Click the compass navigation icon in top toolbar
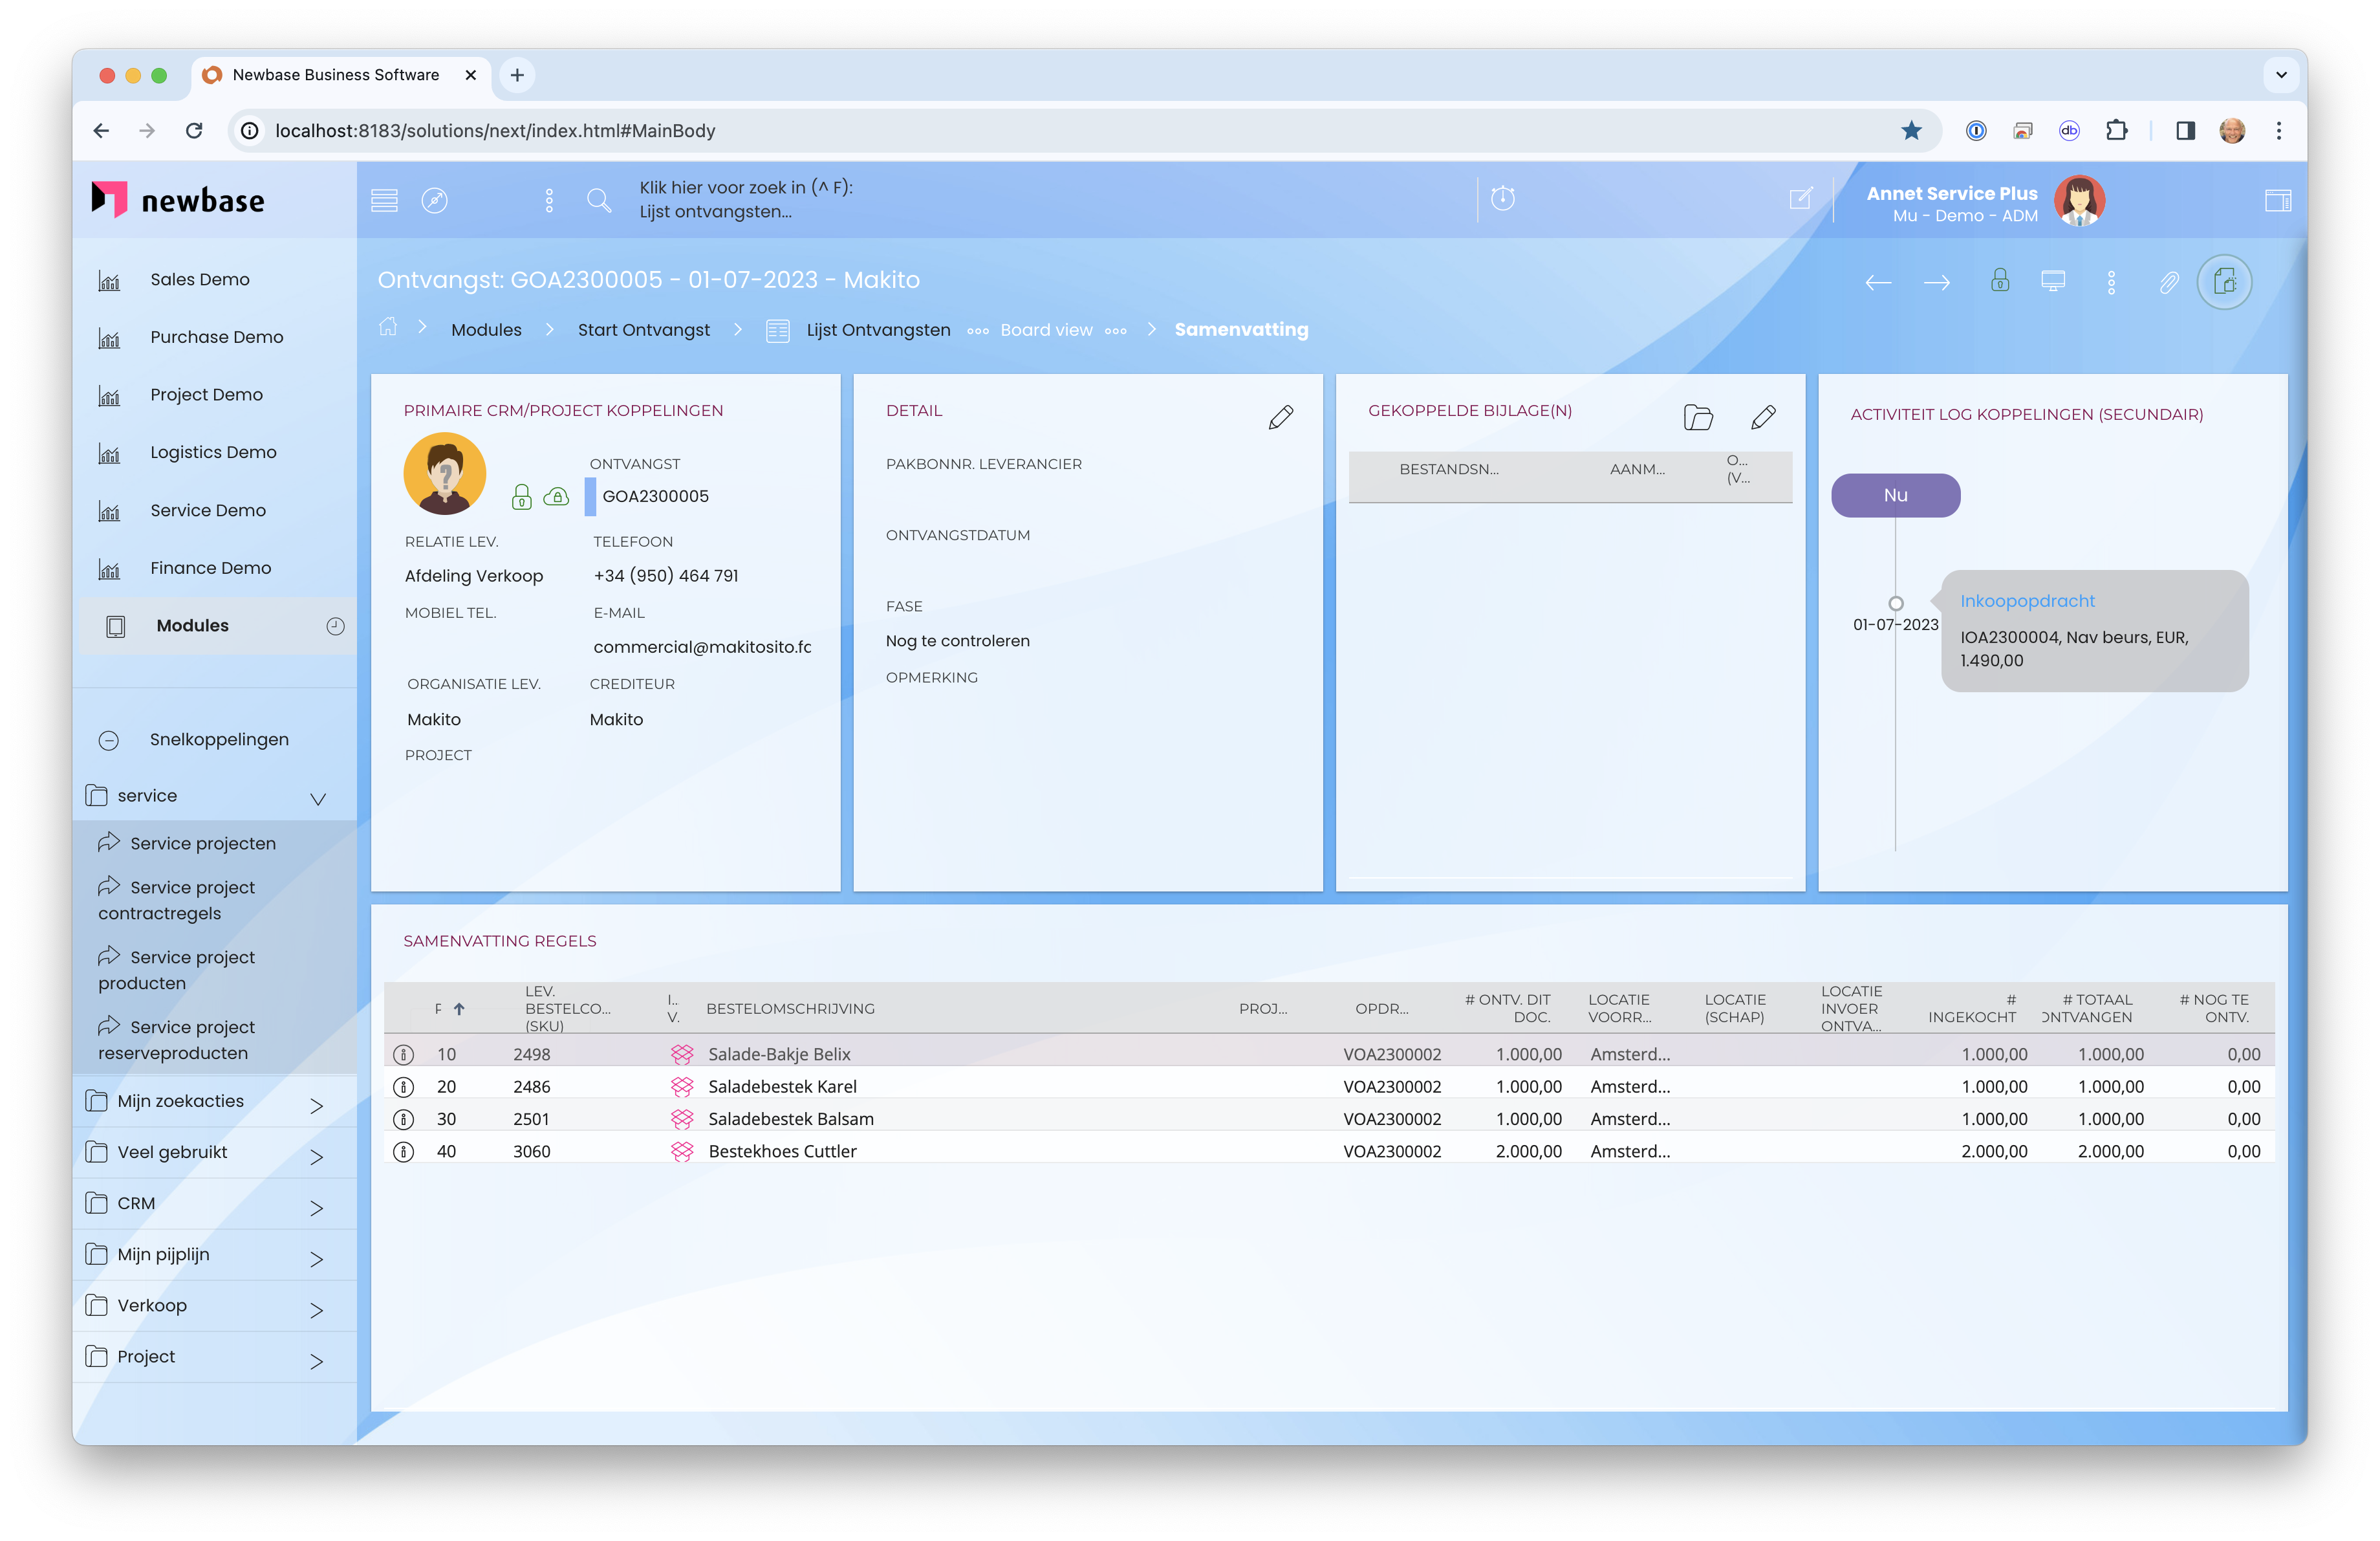Viewport: 2380px width, 1541px height. [x=434, y=200]
